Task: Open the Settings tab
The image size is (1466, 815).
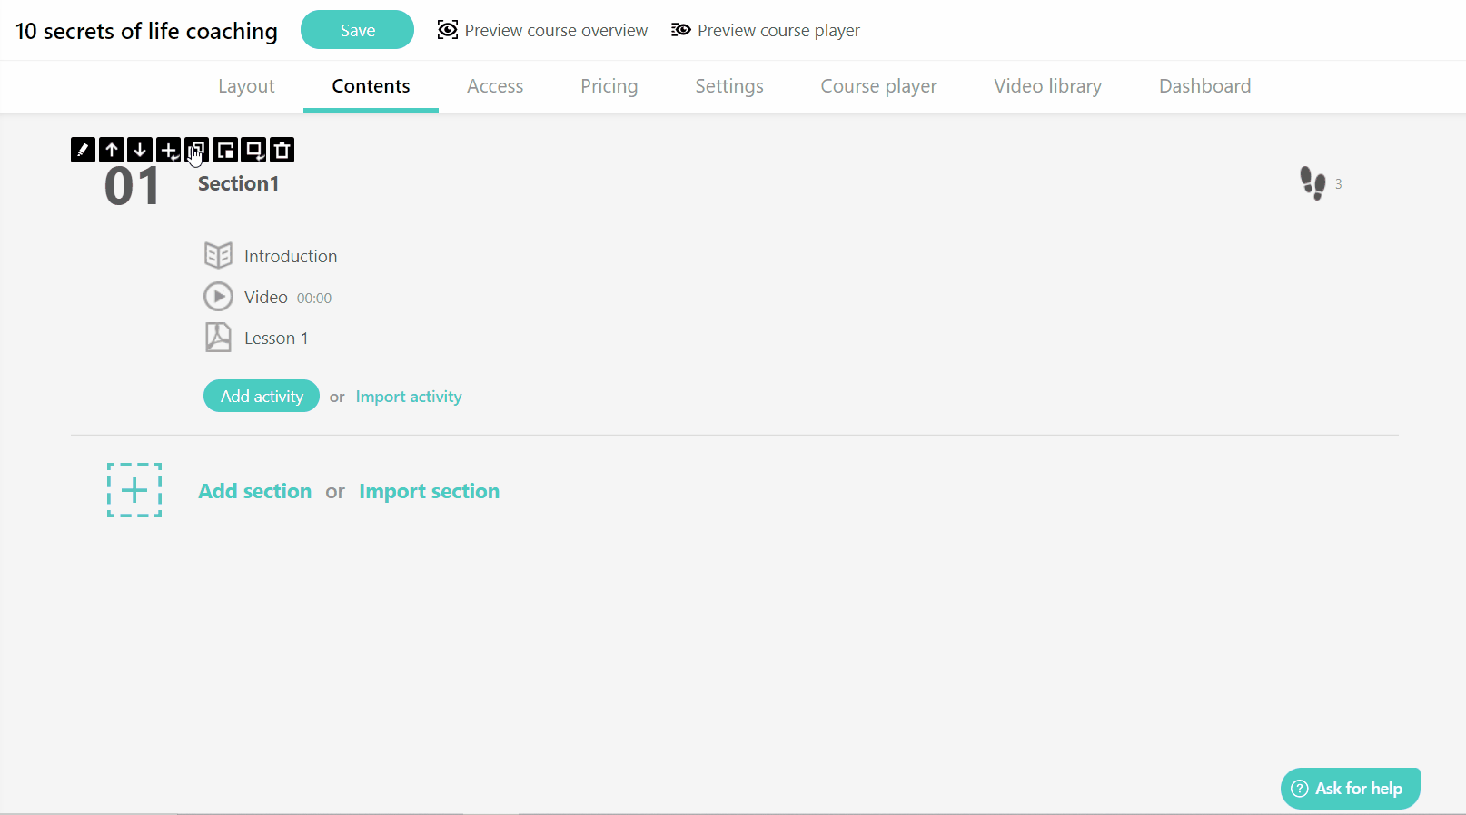Action: tap(729, 86)
